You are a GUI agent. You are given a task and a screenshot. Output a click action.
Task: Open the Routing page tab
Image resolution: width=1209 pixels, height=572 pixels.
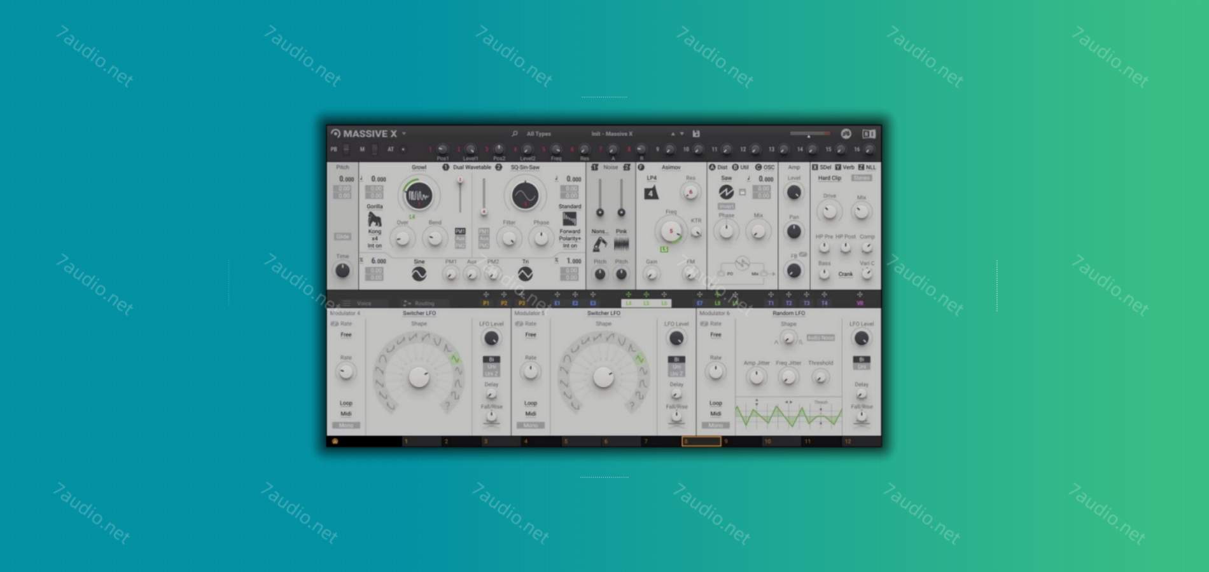click(419, 304)
